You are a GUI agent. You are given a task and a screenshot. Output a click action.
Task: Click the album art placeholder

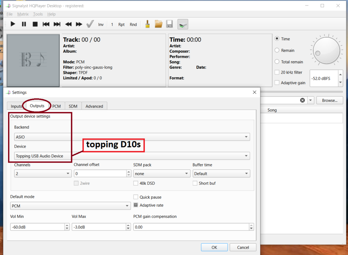tap(33, 60)
